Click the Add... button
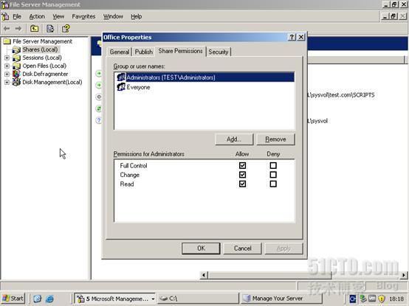Image resolution: width=409 pixels, height=306 pixels. tap(234, 139)
